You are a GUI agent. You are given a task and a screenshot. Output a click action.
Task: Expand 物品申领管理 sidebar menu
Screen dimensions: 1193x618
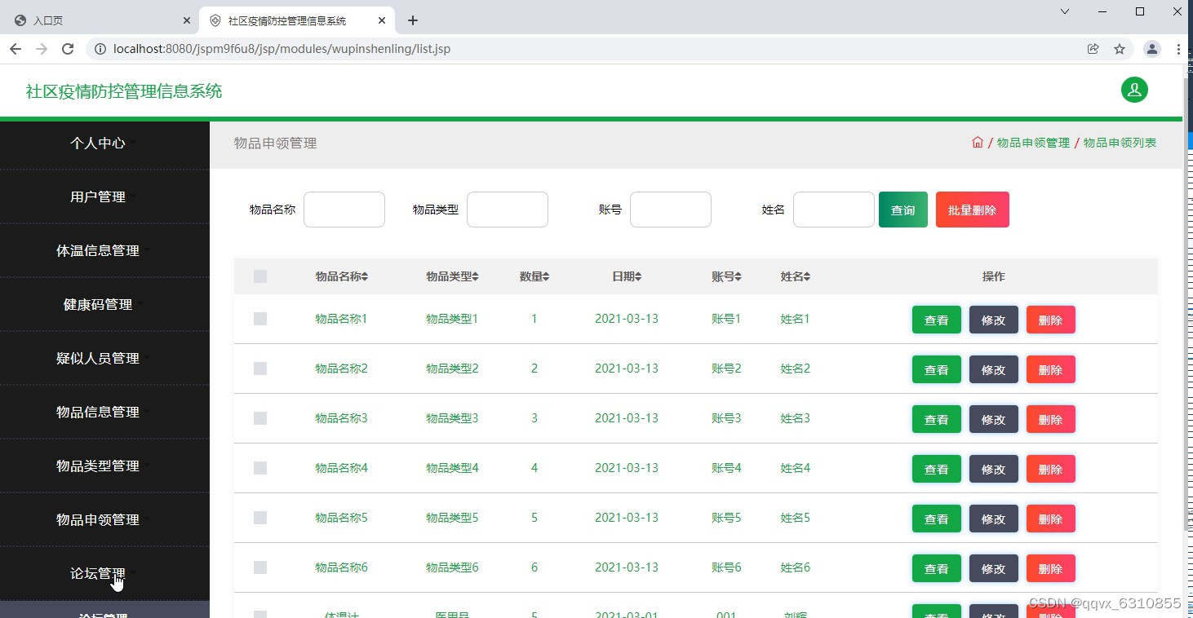104,519
